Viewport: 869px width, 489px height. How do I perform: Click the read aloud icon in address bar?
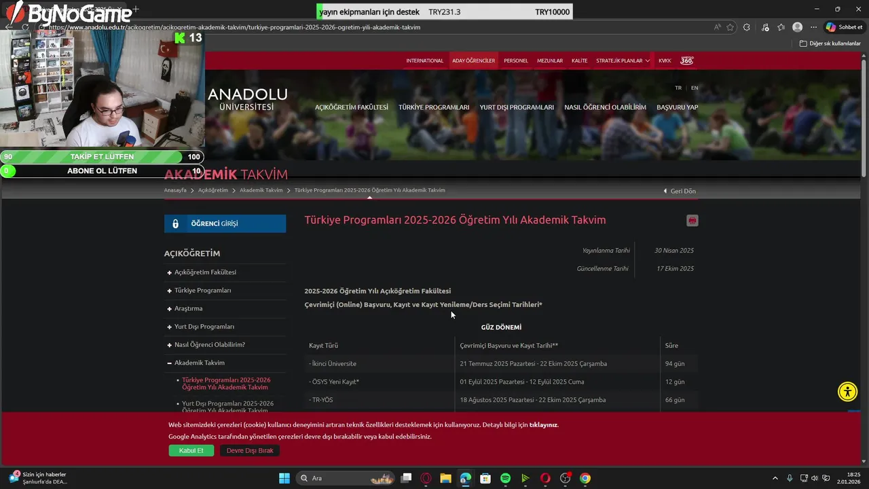click(718, 27)
